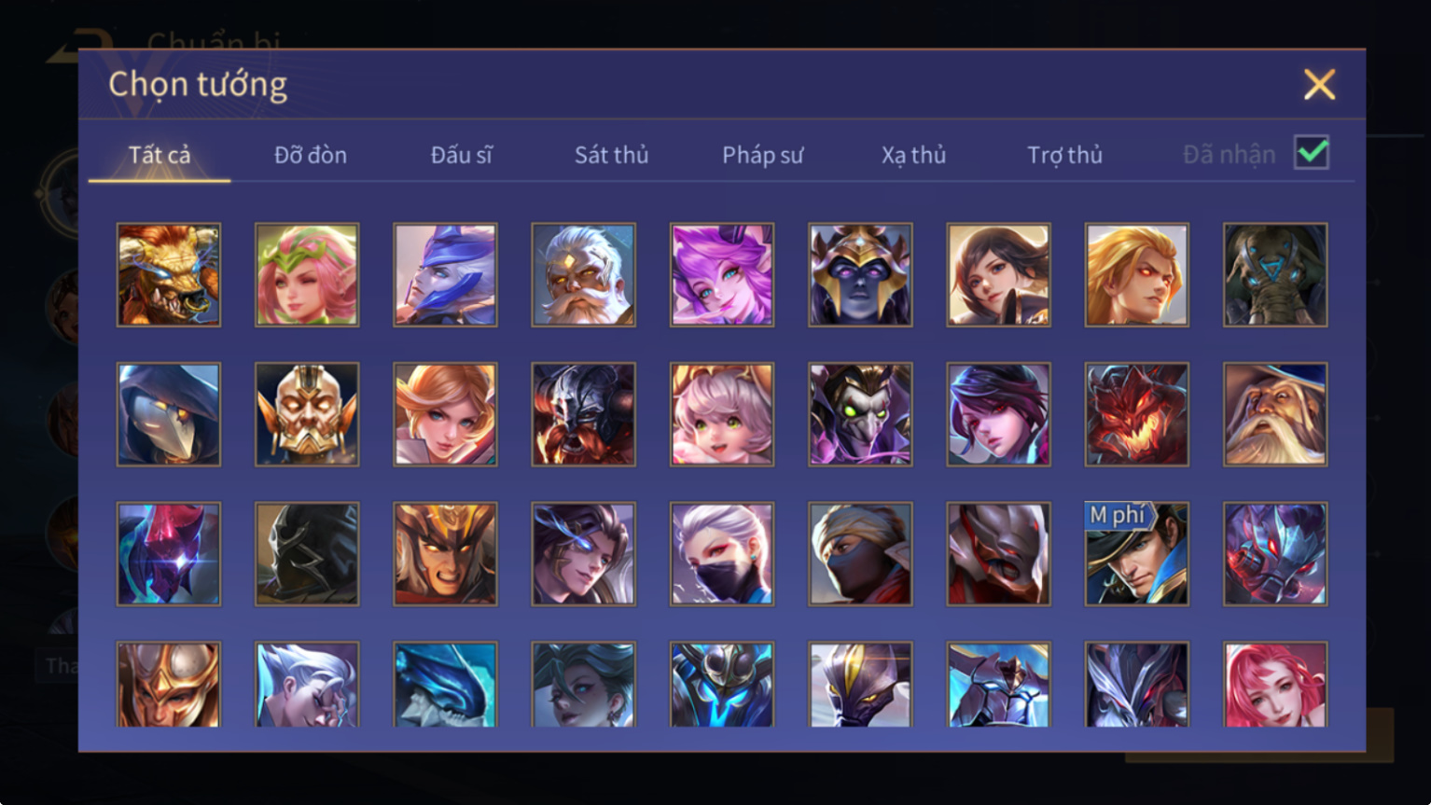Pick the hero marked with M phí label
The image size is (1431, 805).
point(1136,554)
